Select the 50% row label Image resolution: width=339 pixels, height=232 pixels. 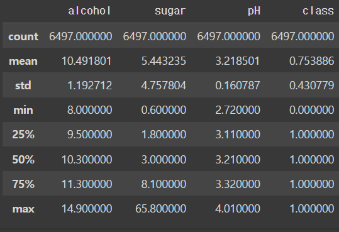(x=23, y=160)
